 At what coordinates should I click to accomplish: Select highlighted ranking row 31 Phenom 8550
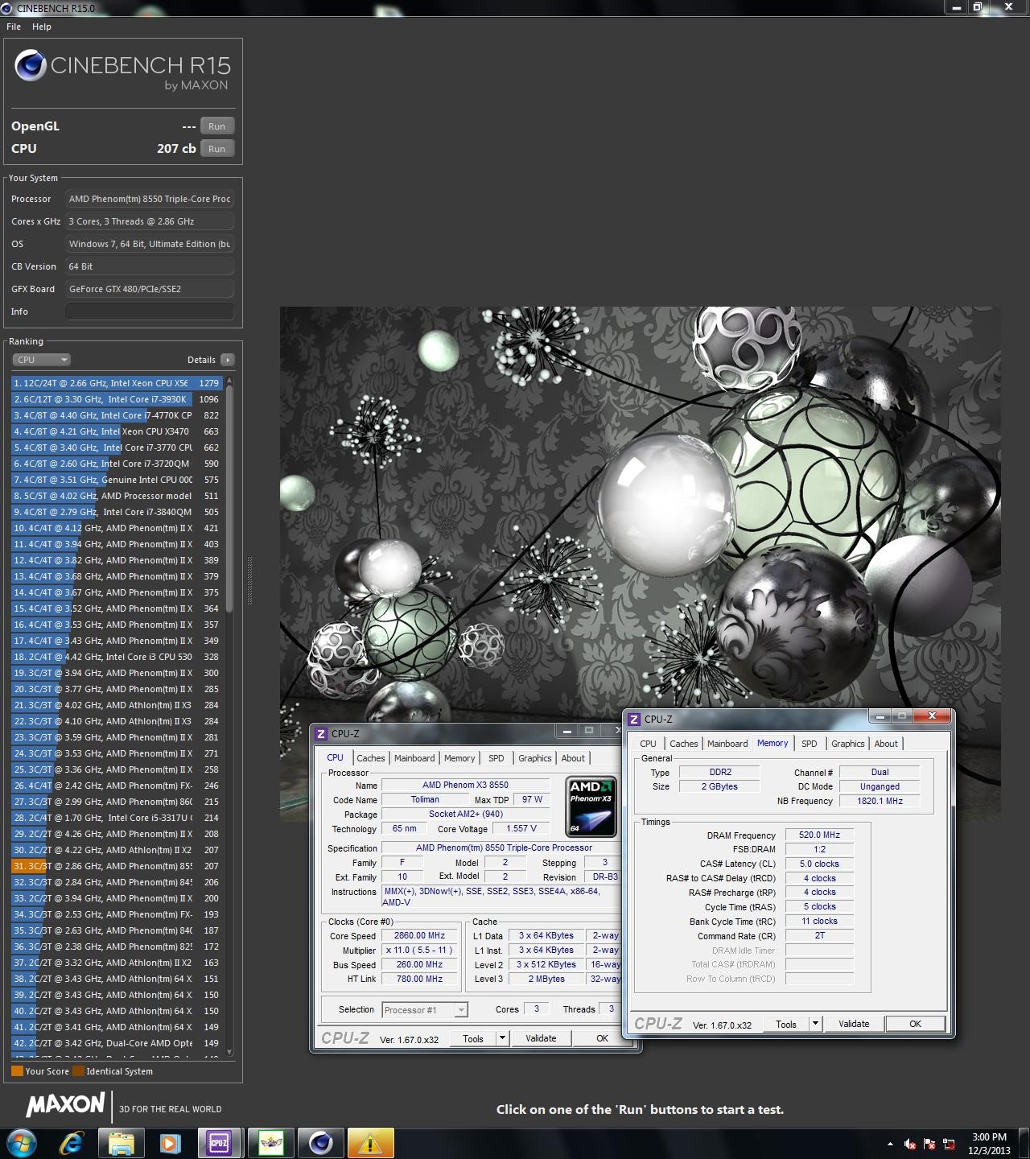117,866
